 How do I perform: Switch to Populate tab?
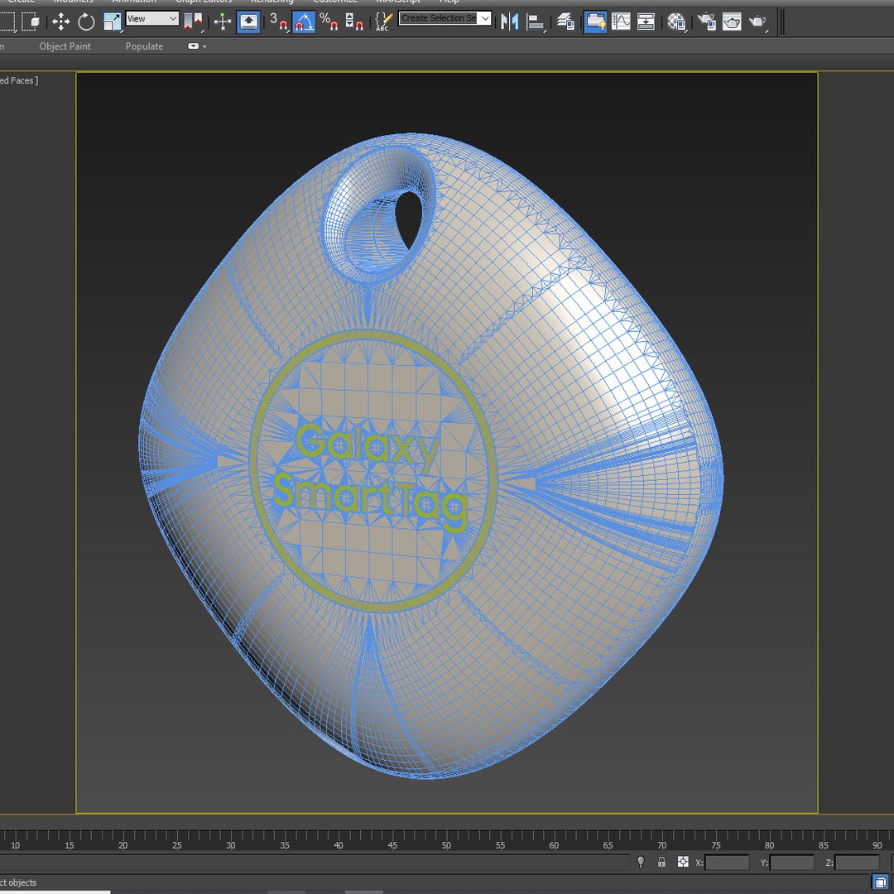144,46
